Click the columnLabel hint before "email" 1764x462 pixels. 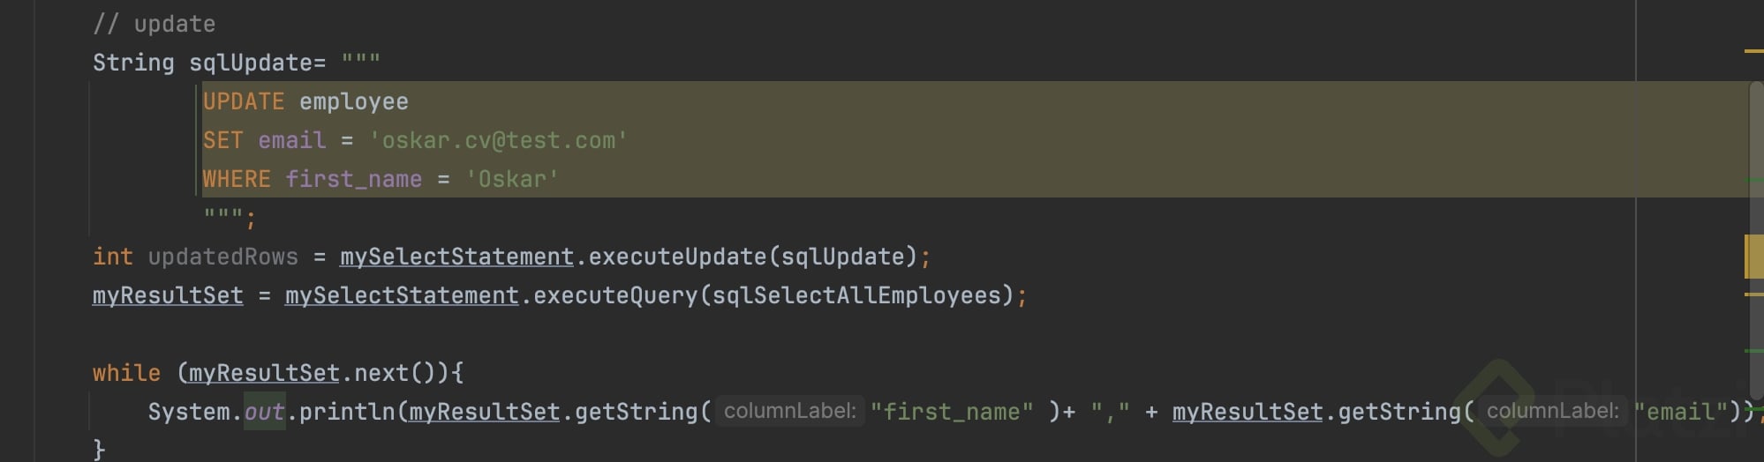click(x=1551, y=412)
